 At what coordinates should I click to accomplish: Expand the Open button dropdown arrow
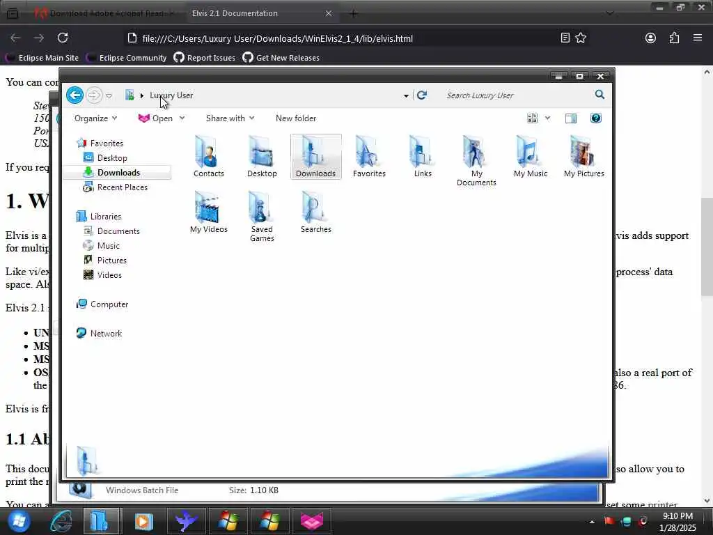[x=182, y=118]
